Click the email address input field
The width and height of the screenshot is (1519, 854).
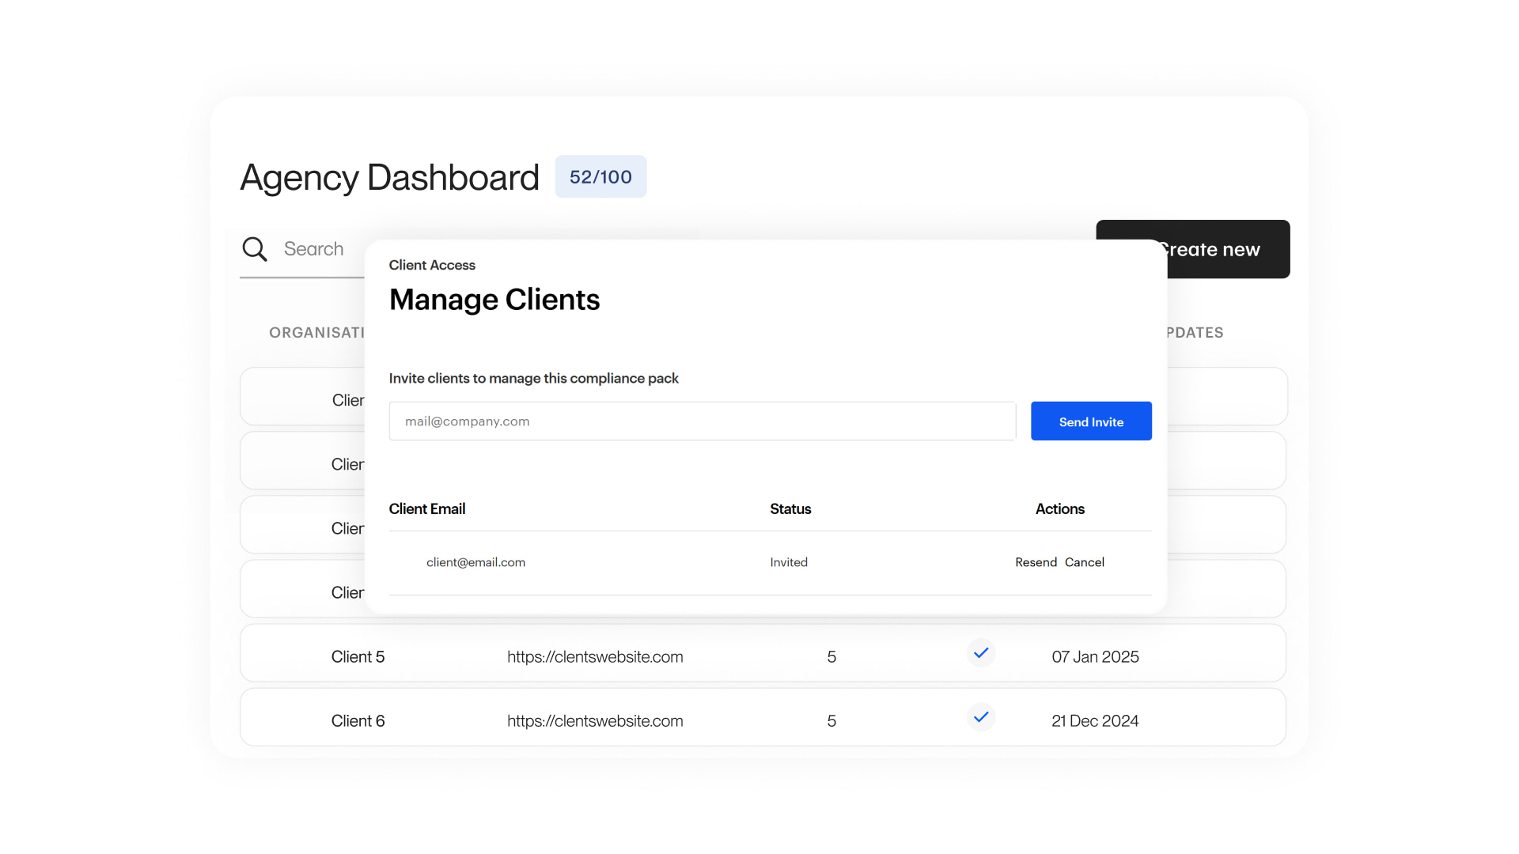pyautogui.click(x=703, y=421)
